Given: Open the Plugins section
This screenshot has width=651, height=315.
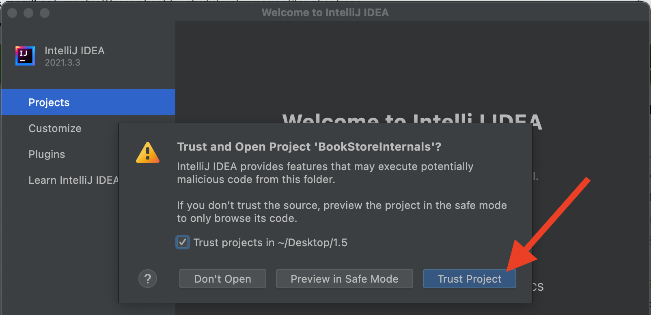Looking at the screenshot, I should tap(47, 154).
